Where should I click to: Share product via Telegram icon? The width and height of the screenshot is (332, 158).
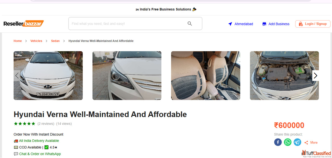click(x=298, y=142)
